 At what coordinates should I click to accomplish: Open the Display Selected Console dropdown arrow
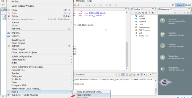[144, 74]
